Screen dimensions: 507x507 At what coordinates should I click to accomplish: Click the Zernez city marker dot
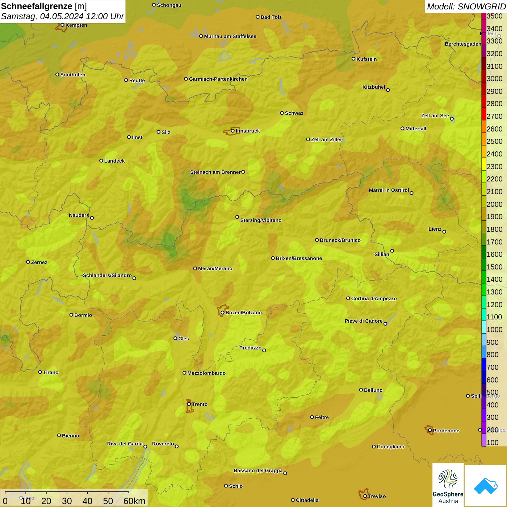[28, 262]
